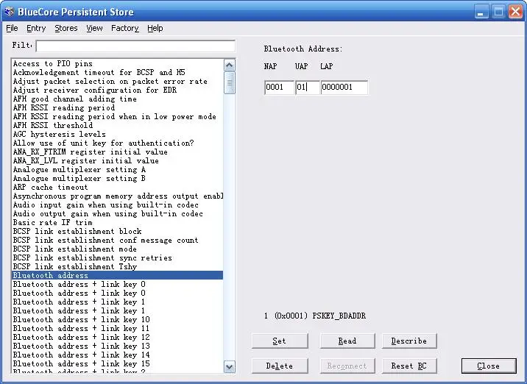Select 'BCSP link establishment conf message count'
This screenshot has height=384, width=527.
[x=117, y=240]
